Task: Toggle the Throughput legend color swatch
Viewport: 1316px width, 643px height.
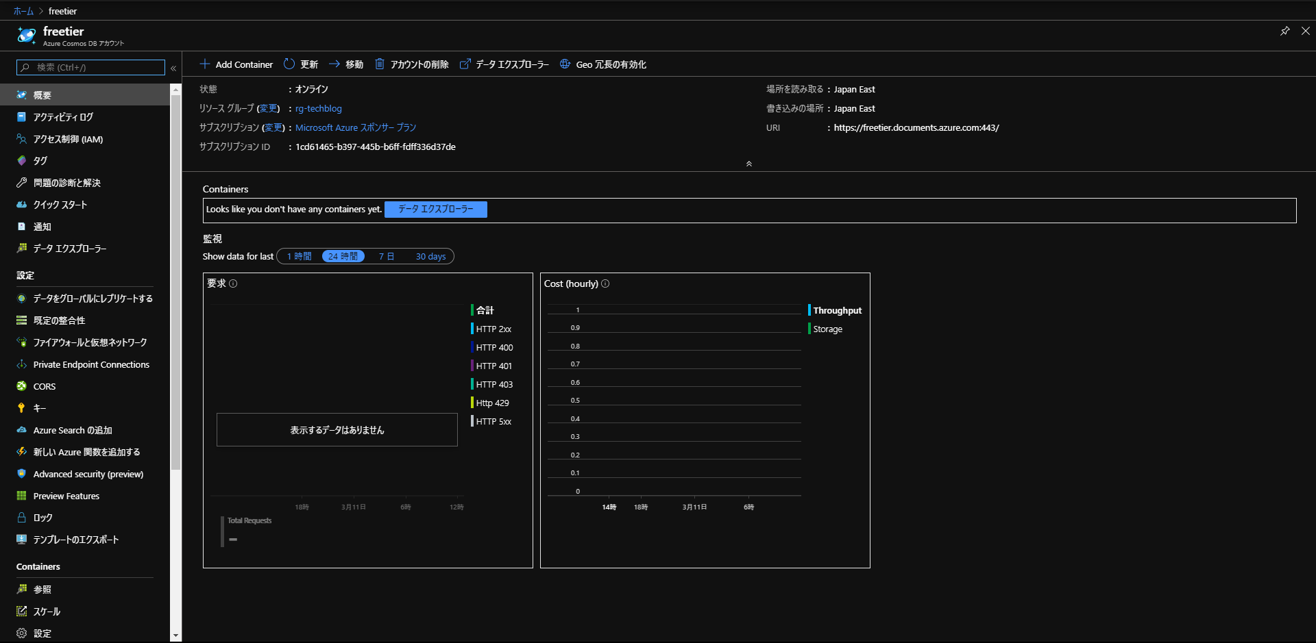Action: (x=809, y=310)
